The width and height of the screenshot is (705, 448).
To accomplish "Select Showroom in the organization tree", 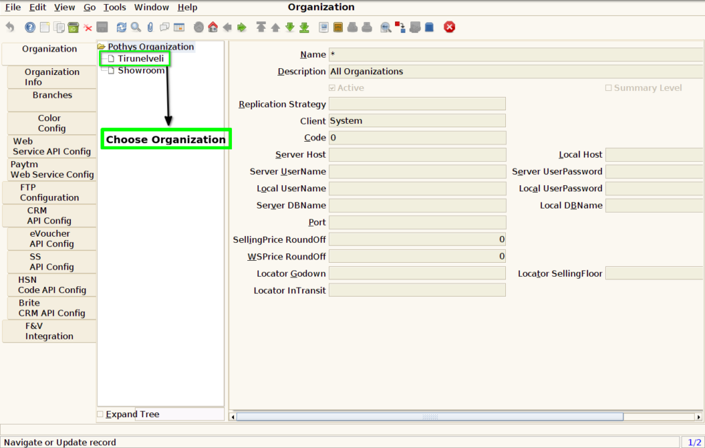I will pyautogui.click(x=141, y=71).
